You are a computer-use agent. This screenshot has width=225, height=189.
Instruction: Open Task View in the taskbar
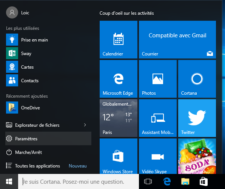tap(148, 181)
